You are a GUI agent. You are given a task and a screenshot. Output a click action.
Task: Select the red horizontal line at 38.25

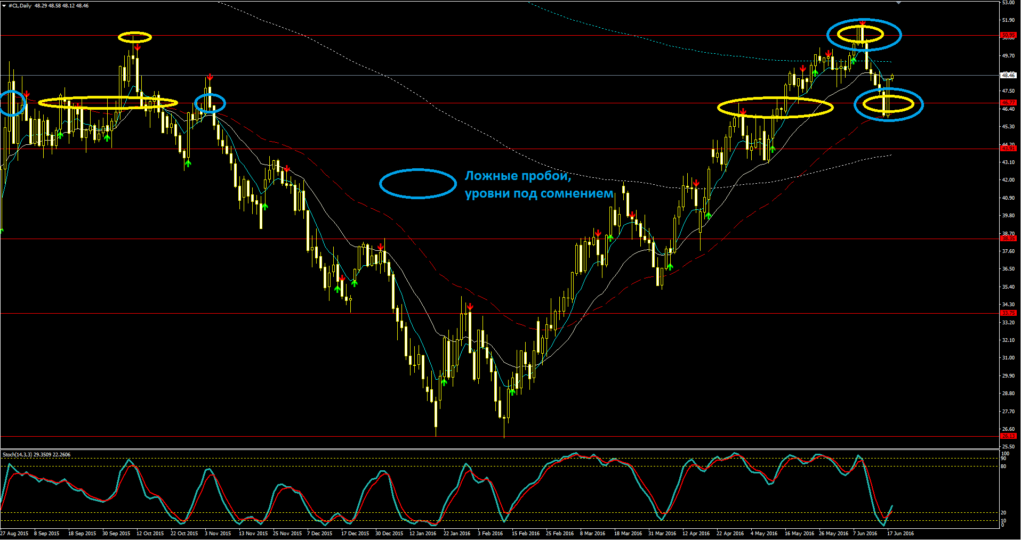point(499,239)
